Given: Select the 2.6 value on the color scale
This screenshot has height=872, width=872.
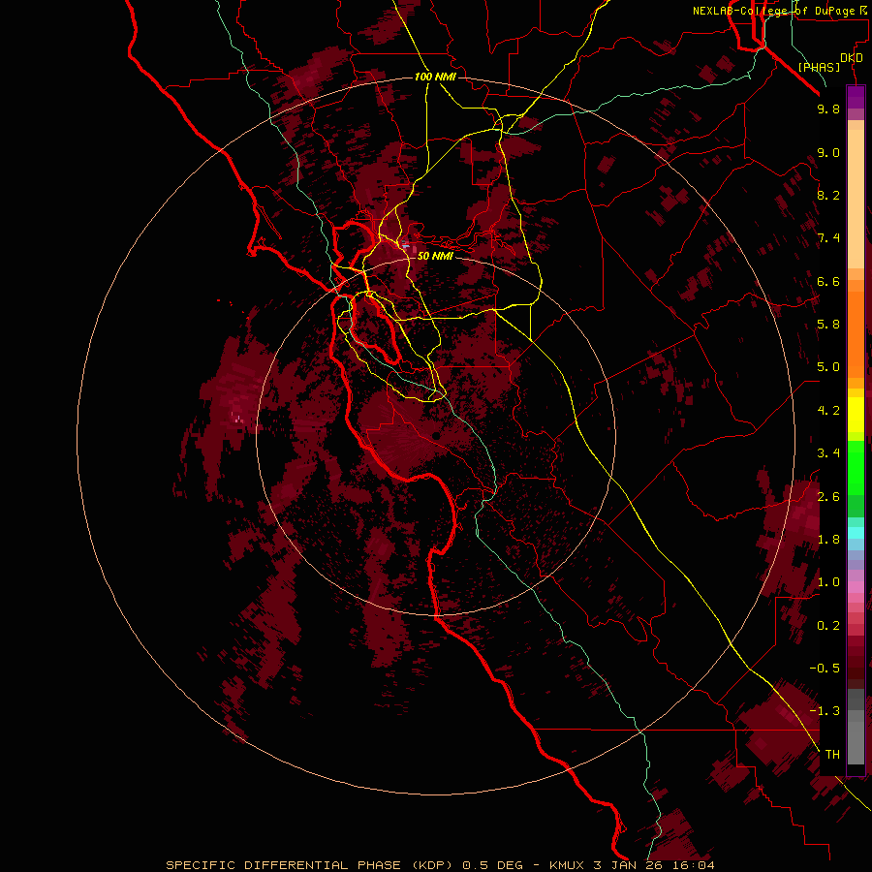Looking at the screenshot, I should [828, 497].
